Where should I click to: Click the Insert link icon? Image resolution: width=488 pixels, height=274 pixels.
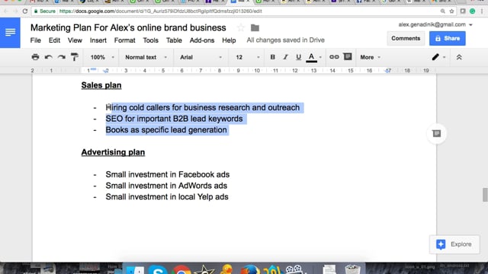point(334,57)
